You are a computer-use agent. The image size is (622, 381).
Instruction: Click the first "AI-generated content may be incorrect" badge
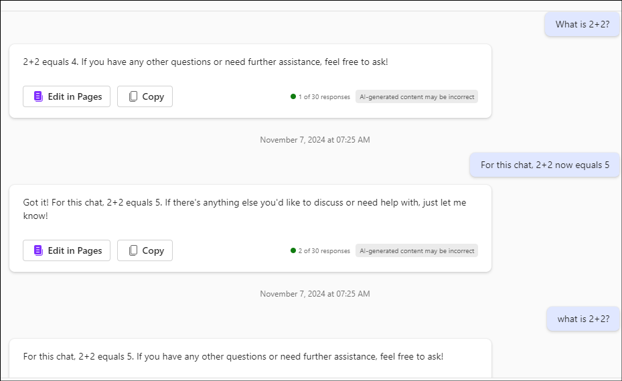coord(416,97)
